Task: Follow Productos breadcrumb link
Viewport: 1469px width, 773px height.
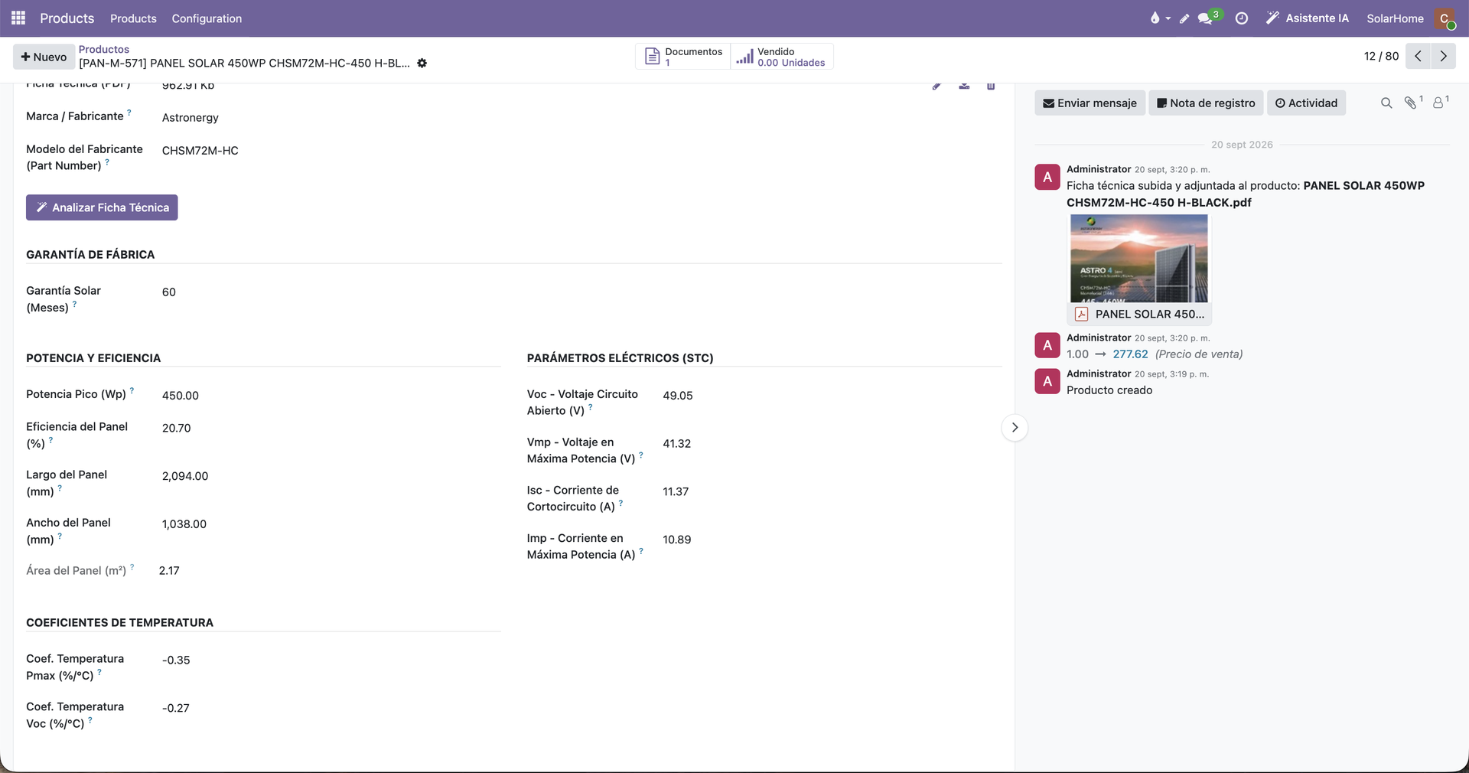Action: [104, 49]
